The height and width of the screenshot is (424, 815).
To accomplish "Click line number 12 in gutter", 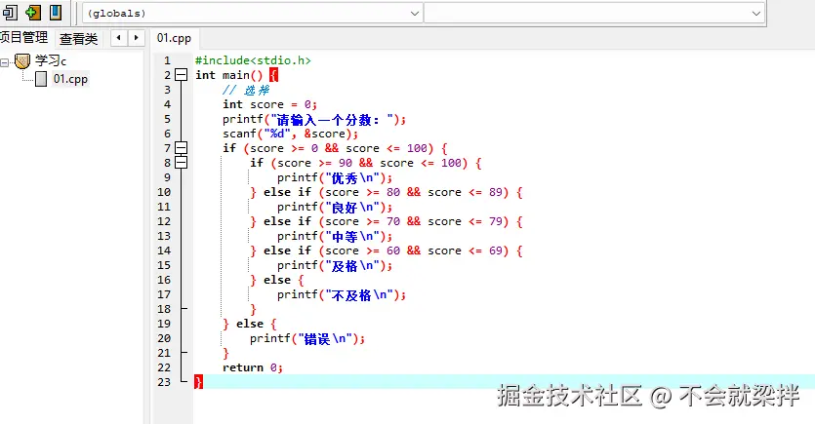I will (164, 221).
